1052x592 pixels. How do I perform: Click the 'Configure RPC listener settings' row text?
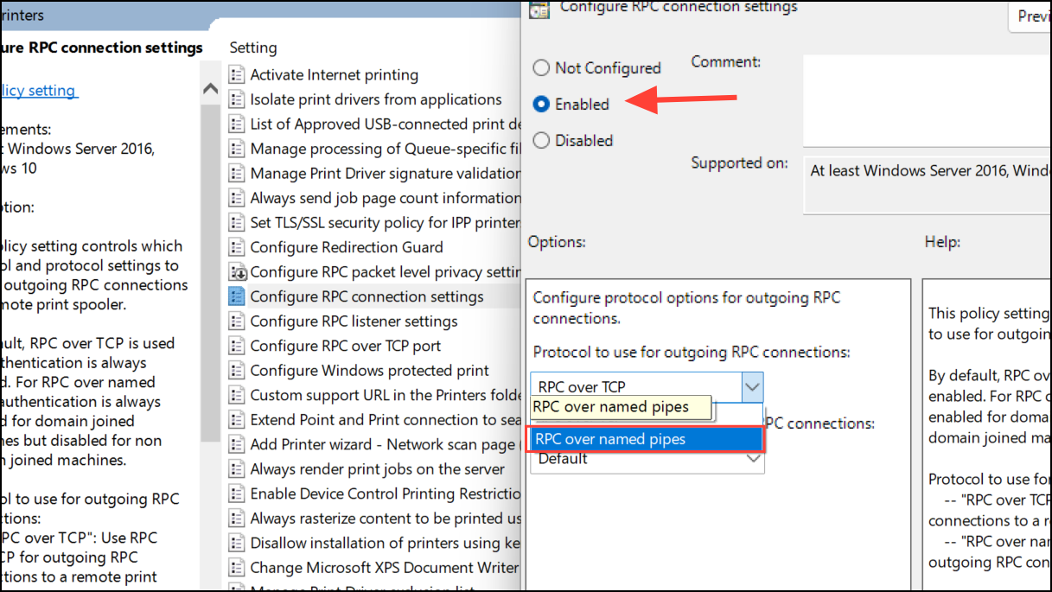coord(354,321)
